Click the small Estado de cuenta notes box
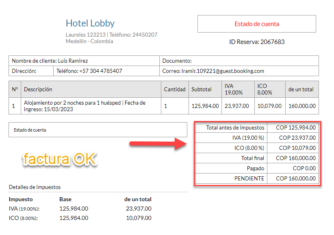This screenshot has height=235, width=334. 98,130
